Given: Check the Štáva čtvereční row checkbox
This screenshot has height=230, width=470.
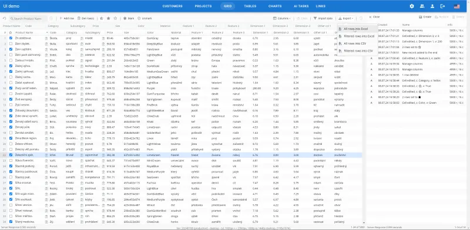Looking at the screenshot, I should (x=11, y=161).
